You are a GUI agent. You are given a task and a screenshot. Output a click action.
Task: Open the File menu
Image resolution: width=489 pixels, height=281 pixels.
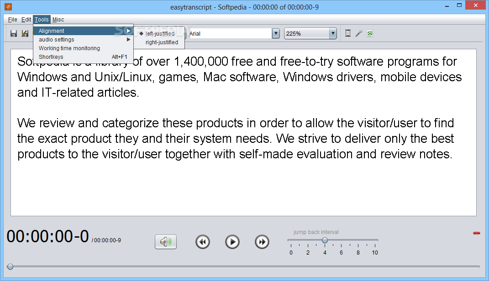pos(12,20)
